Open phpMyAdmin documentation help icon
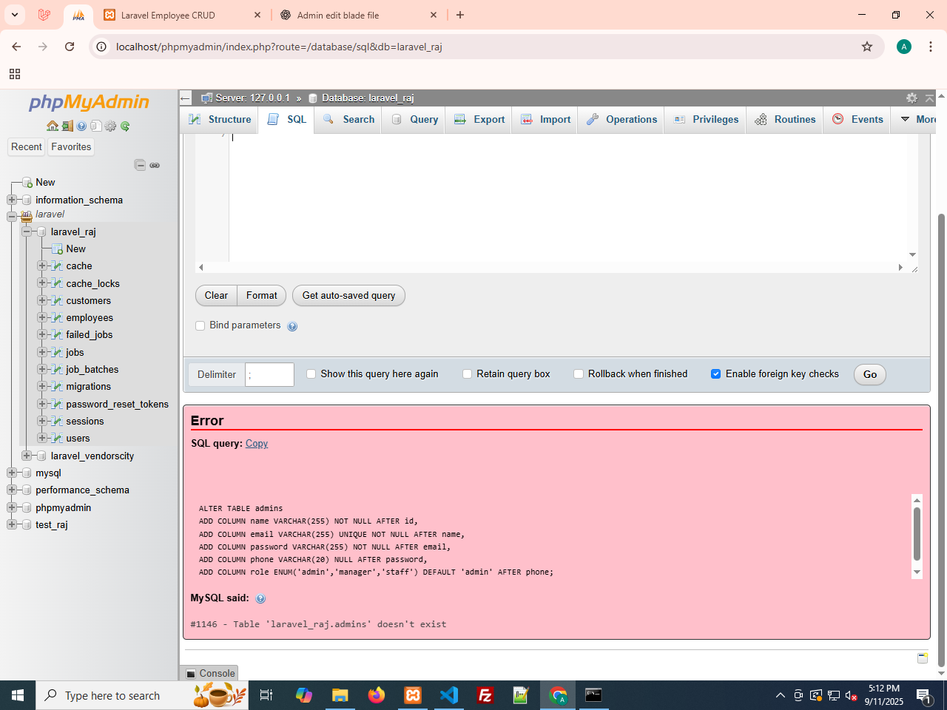The image size is (947, 710). (81, 126)
